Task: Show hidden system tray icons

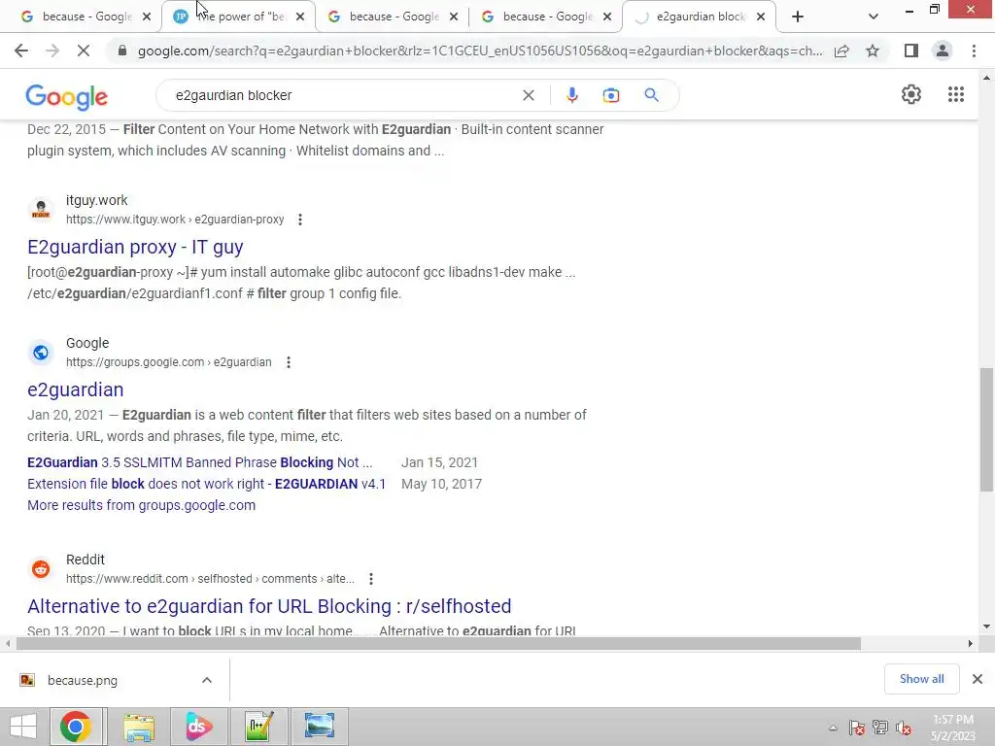Action: coord(833,728)
